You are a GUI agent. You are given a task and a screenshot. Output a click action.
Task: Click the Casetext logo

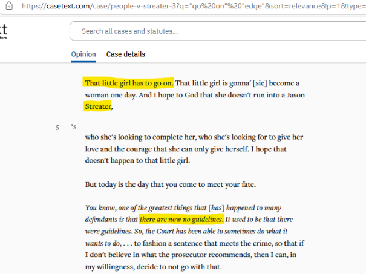point(4,31)
